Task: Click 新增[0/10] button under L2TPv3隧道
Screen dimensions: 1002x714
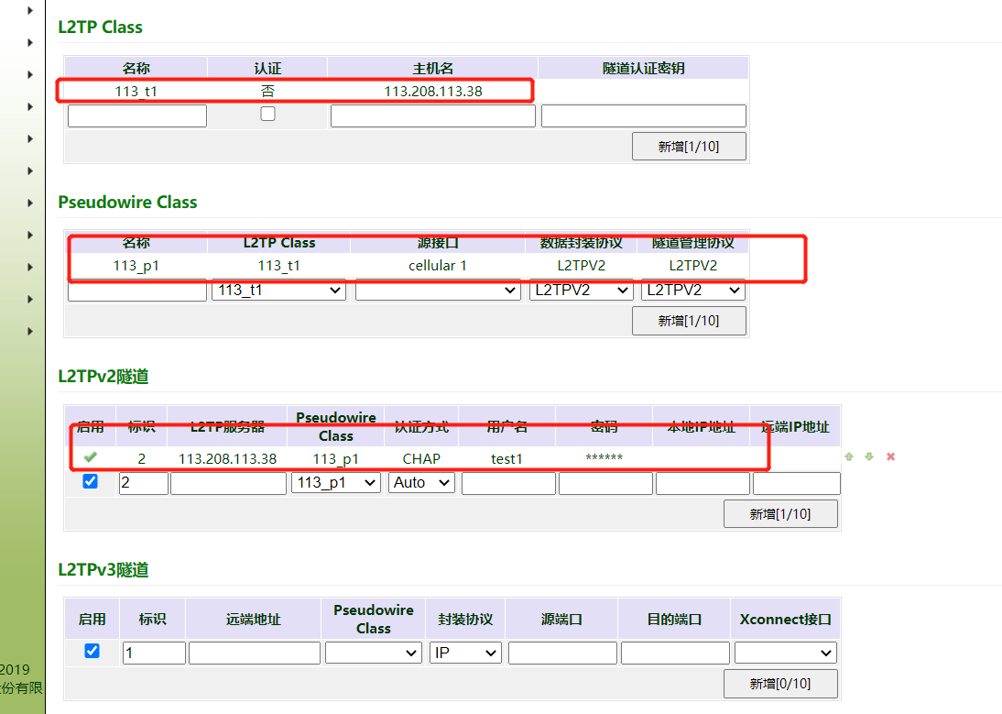Action: pyautogui.click(x=779, y=684)
